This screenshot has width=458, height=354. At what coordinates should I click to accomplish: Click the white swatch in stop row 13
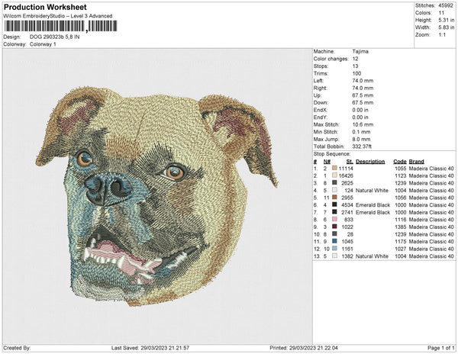click(334, 256)
